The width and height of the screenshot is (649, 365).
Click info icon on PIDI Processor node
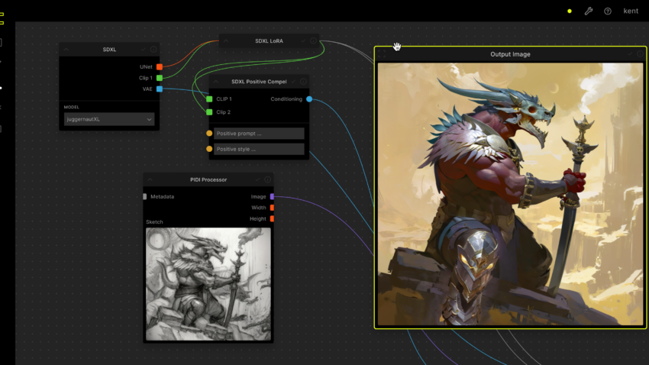[x=266, y=179]
